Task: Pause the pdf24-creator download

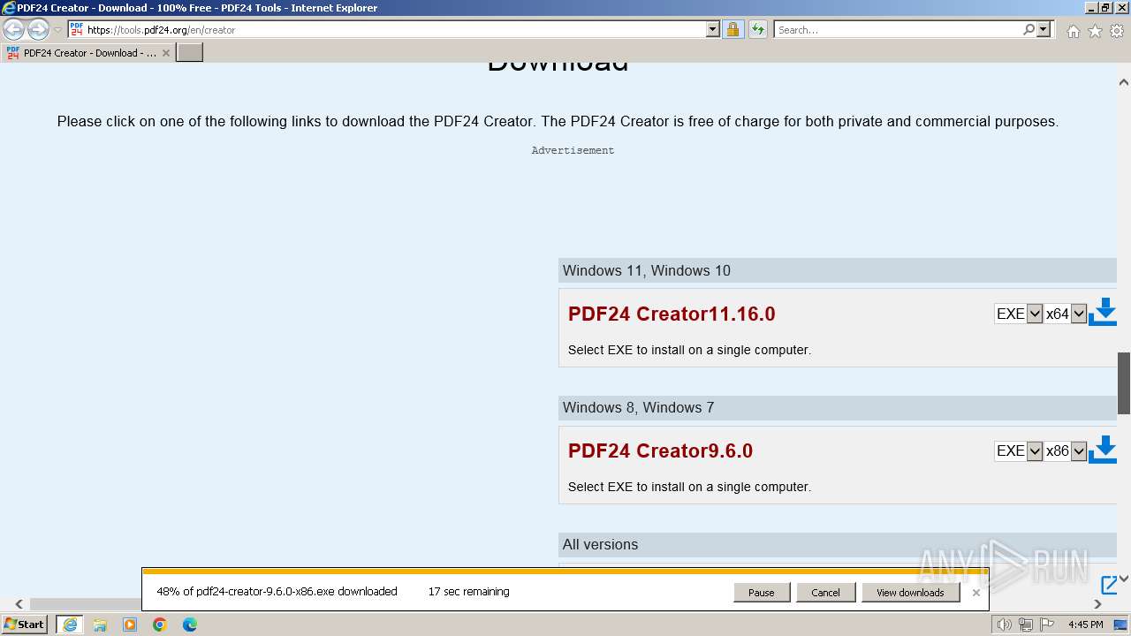Action: coord(761,593)
